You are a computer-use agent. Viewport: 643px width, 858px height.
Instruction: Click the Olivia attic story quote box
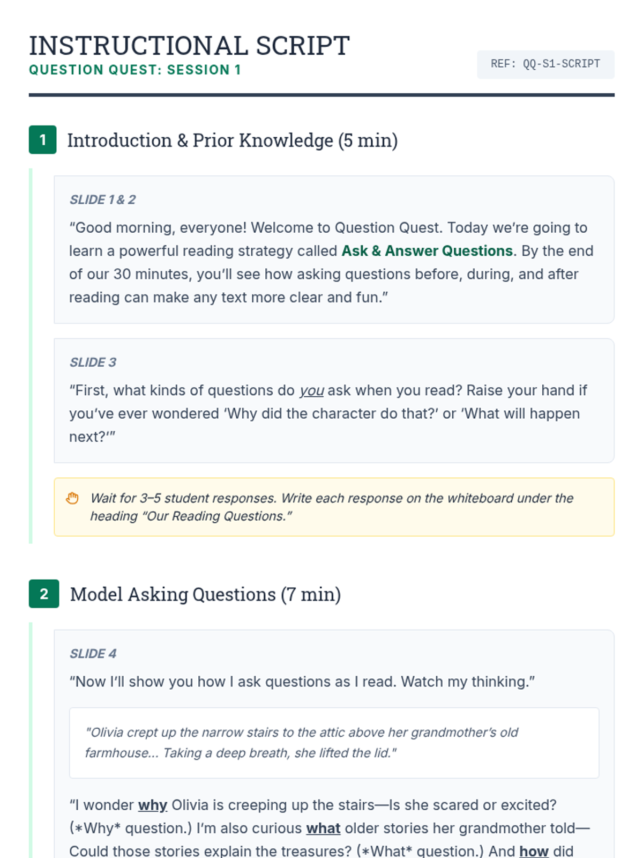pos(334,743)
